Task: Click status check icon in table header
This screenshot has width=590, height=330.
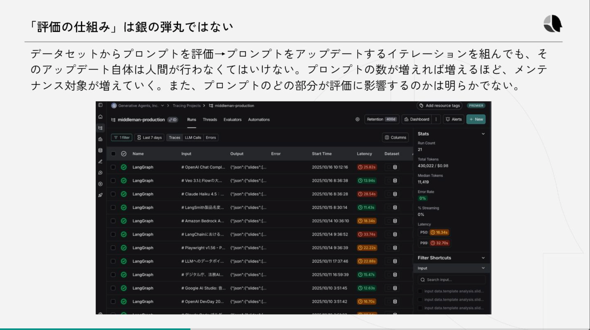Action: coord(124,154)
